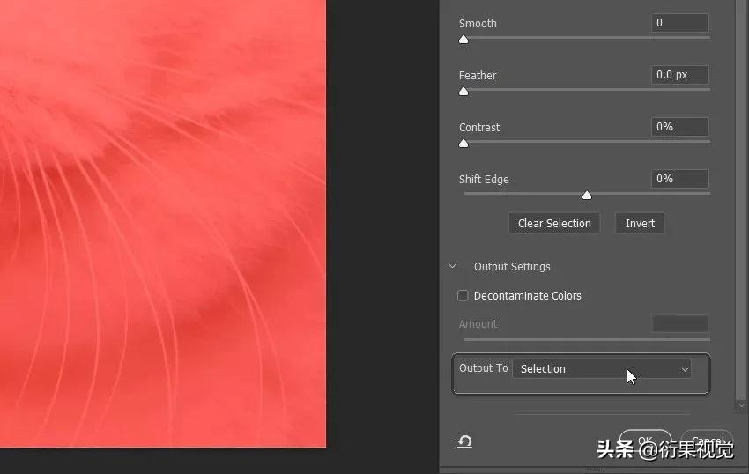Click the Feather value field
The width and height of the screenshot is (749, 474).
coord(679,75)
